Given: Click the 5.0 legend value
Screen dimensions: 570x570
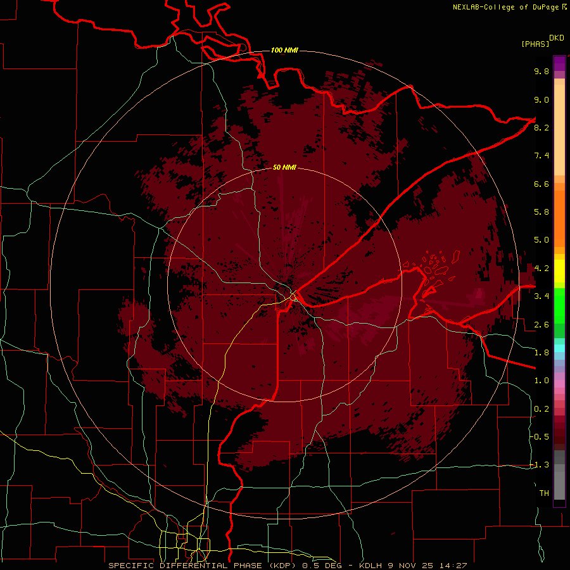Looking at the screenshot, I should pos(541,240).
